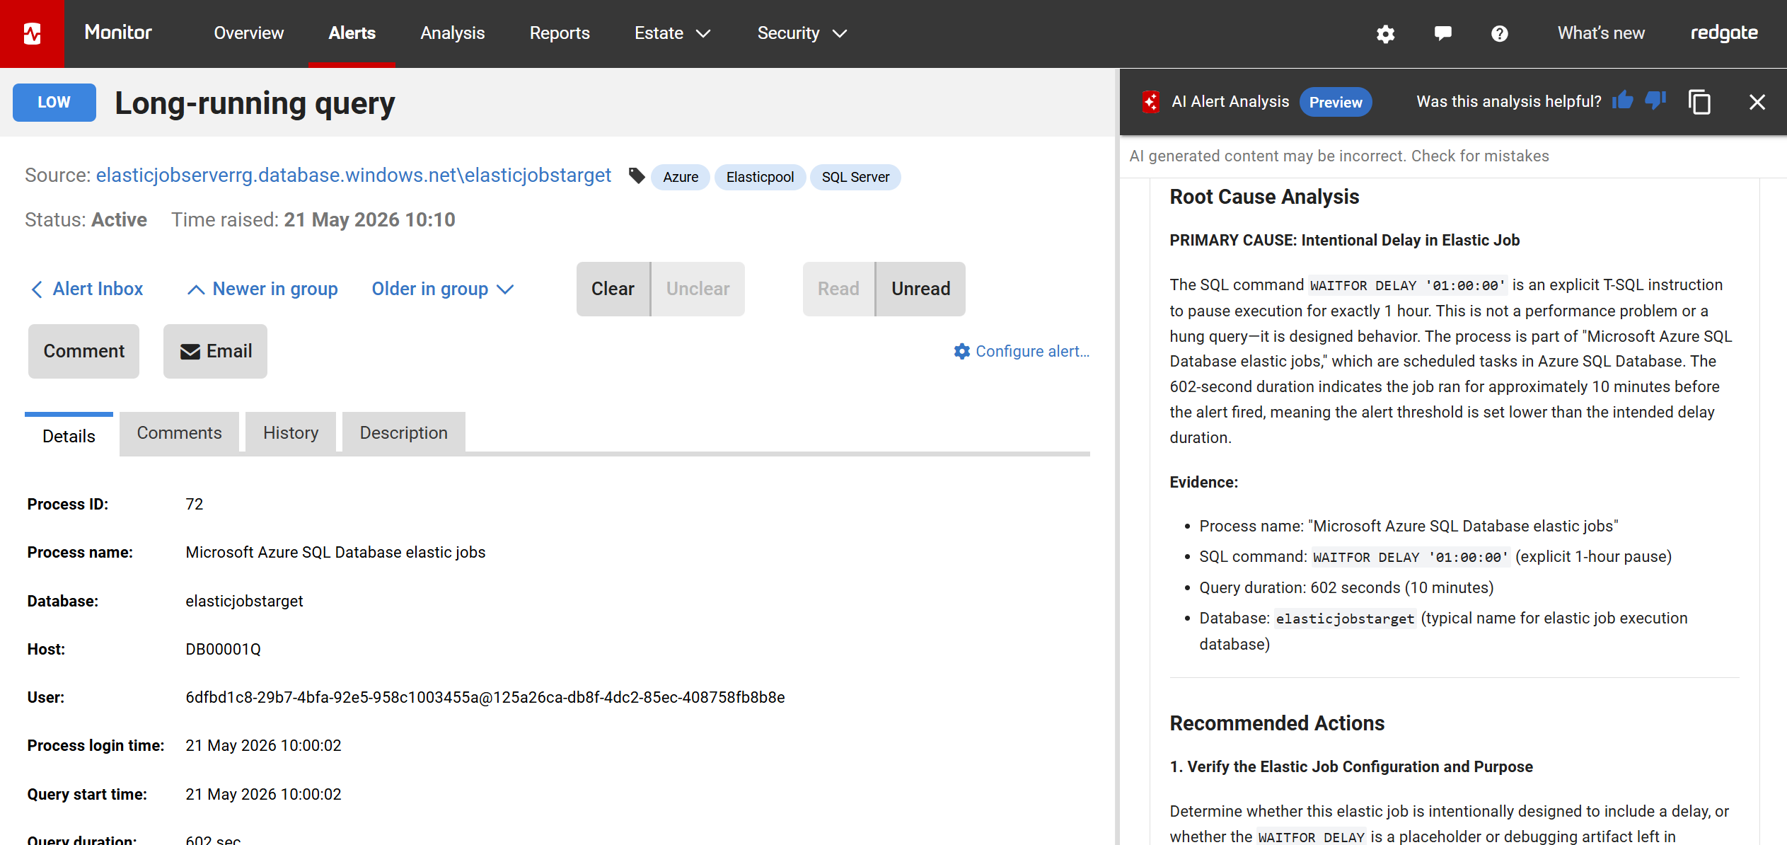The height and width of the screenshot is (845, 1787).
Task: Click the Monitor product name
Action: pyautogui.click(x=118, y=33)
